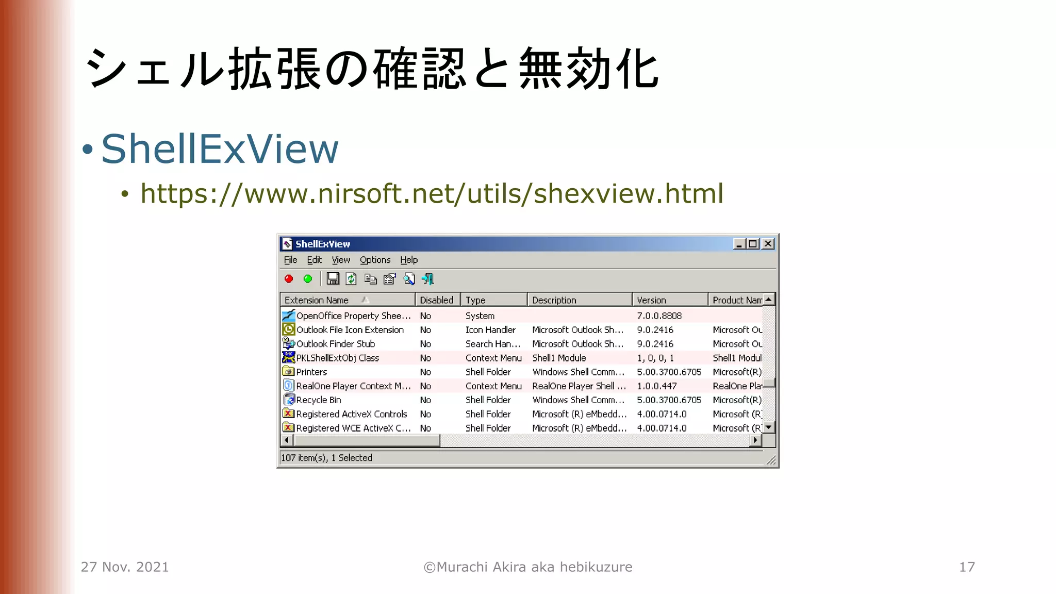This screenshot has width=1056, height=594.
Task: Click the window resize grip corner
Action: tap(771, 460)
